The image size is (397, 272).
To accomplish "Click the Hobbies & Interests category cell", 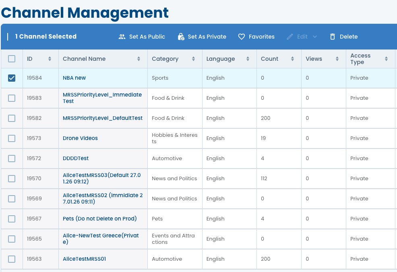I will (x=175, y=138).
